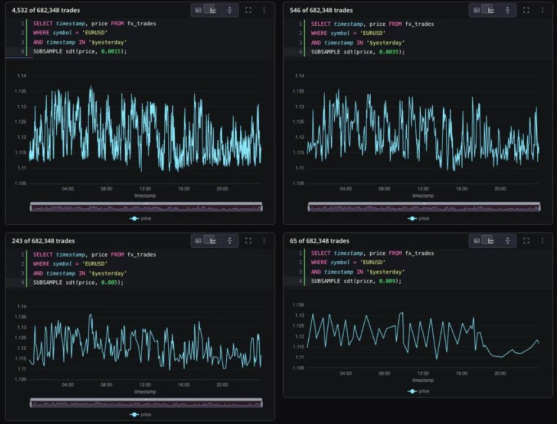557x424 pixels.
Task: Toggle price series legend in 243 trades chart
Action: click(x=141, y=414)
